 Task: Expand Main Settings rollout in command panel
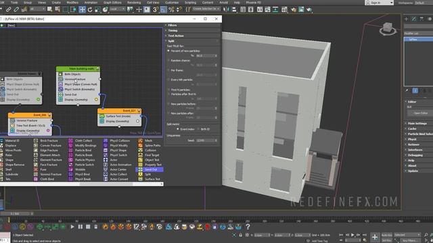point(419,124)
